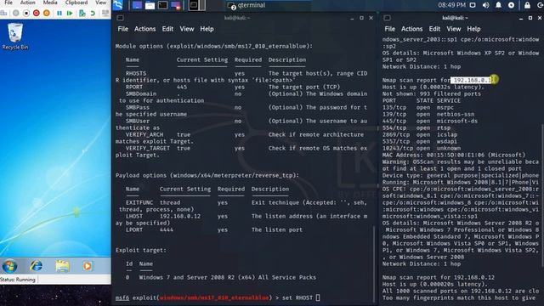
Task: Open View menu in Metasploit terminal
Action: coord(187,29)
